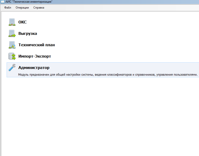Click the Администратор wrench icon

coord(12,68)
